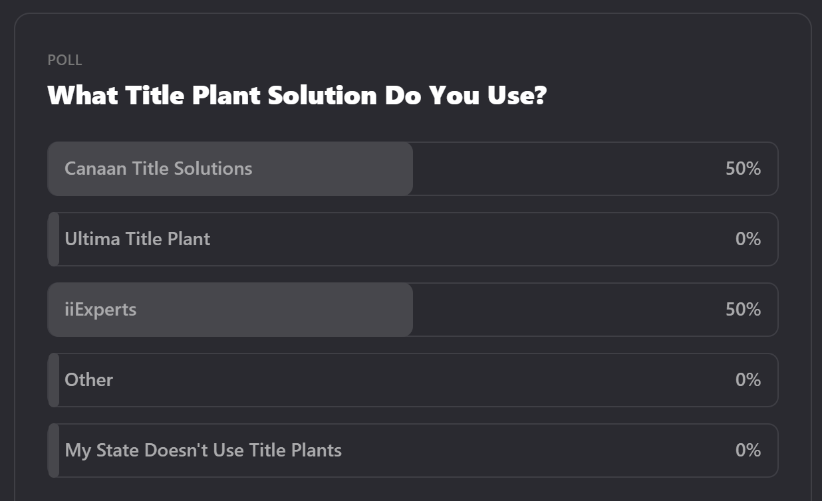Image resolution: width=822 pixels, height=501 pixels.
Task: Click the small POLL label above the heading
Action: coord(65,60)
